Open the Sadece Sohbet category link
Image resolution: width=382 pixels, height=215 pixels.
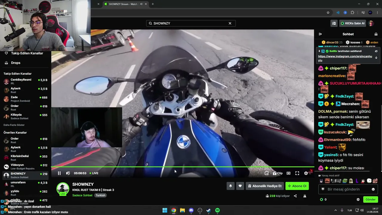(x=82, y=195)
